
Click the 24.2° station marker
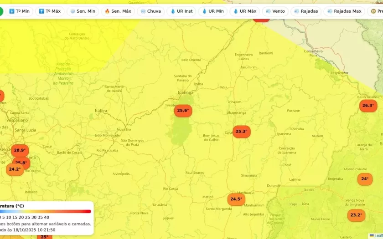click(x=15, y=169)
